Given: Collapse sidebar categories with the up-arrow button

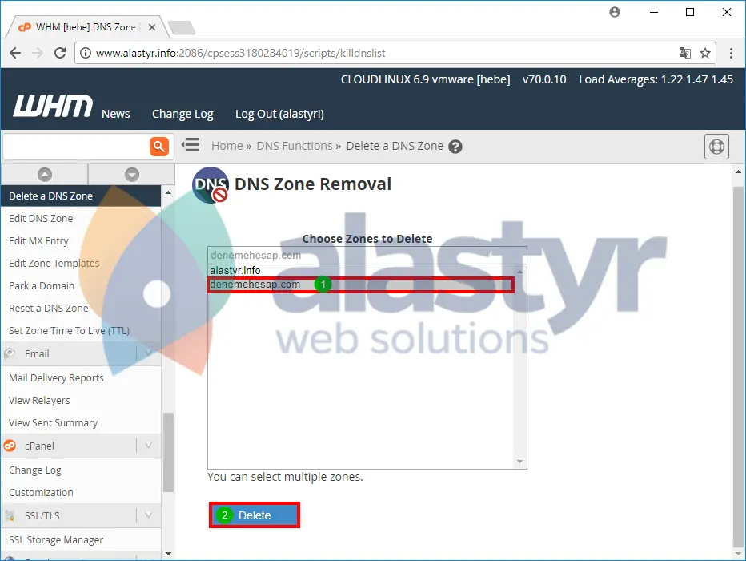Looking at the screenshot, I should [x=45, y=174].
